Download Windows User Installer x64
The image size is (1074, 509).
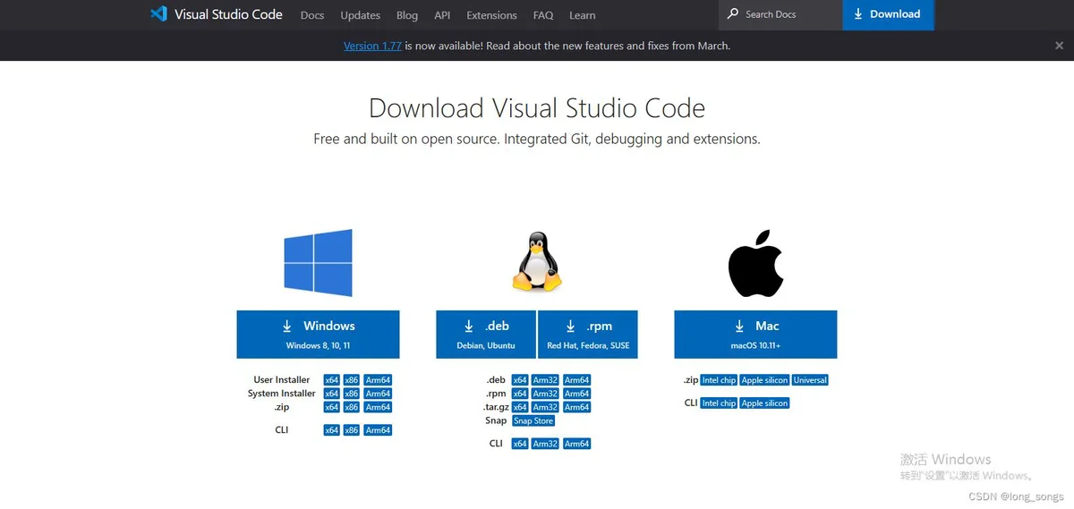[x=332, y=380]
